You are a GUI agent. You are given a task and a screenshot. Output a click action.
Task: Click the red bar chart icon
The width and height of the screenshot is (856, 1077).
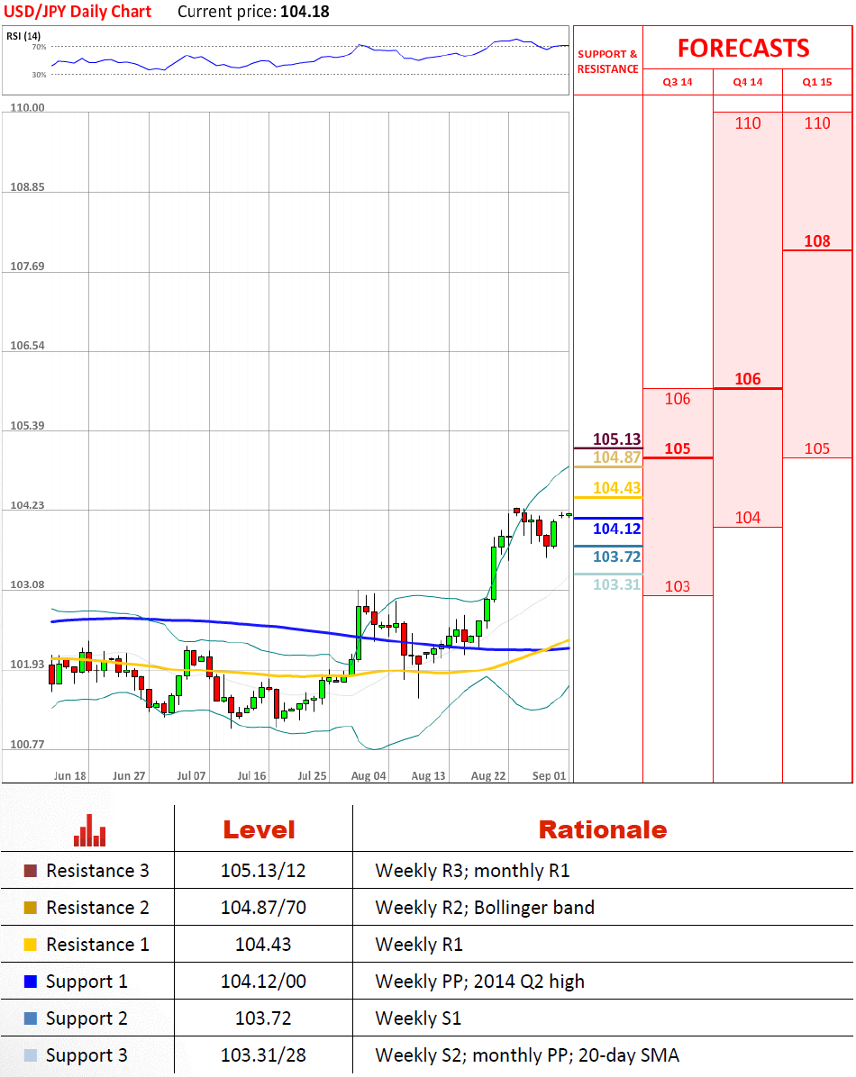88,830
